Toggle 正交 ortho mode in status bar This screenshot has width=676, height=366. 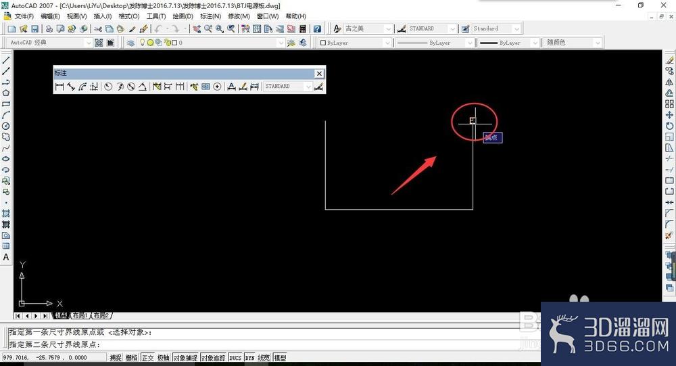147,357
